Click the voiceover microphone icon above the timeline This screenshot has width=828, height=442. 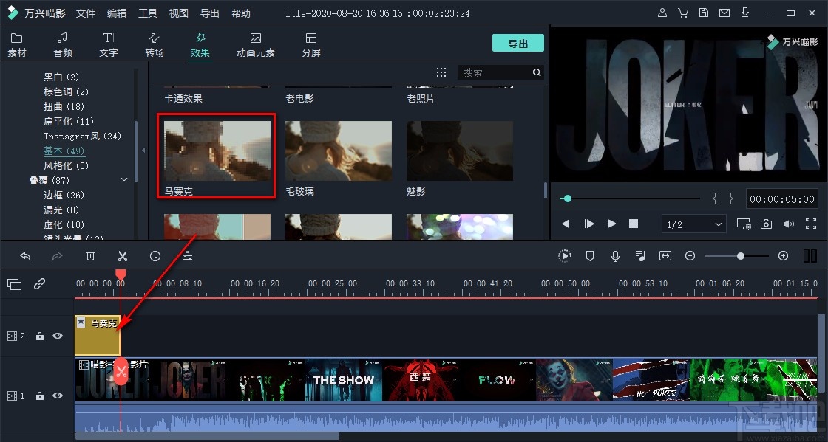[x=614, y=255]
